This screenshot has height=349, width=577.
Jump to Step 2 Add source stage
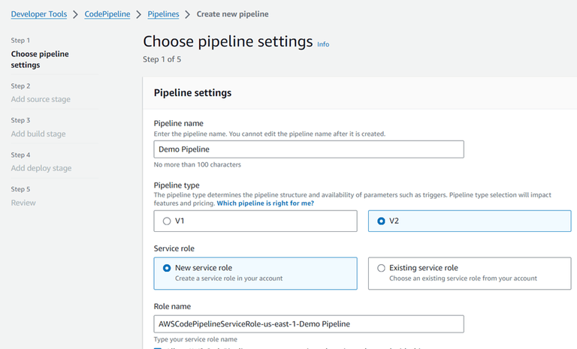(41, 99)
